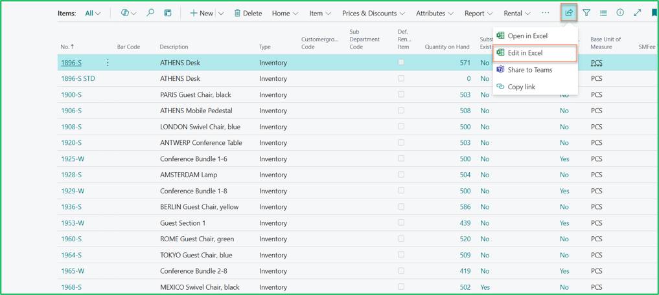Choose Edit in Excel

(535, 53)
